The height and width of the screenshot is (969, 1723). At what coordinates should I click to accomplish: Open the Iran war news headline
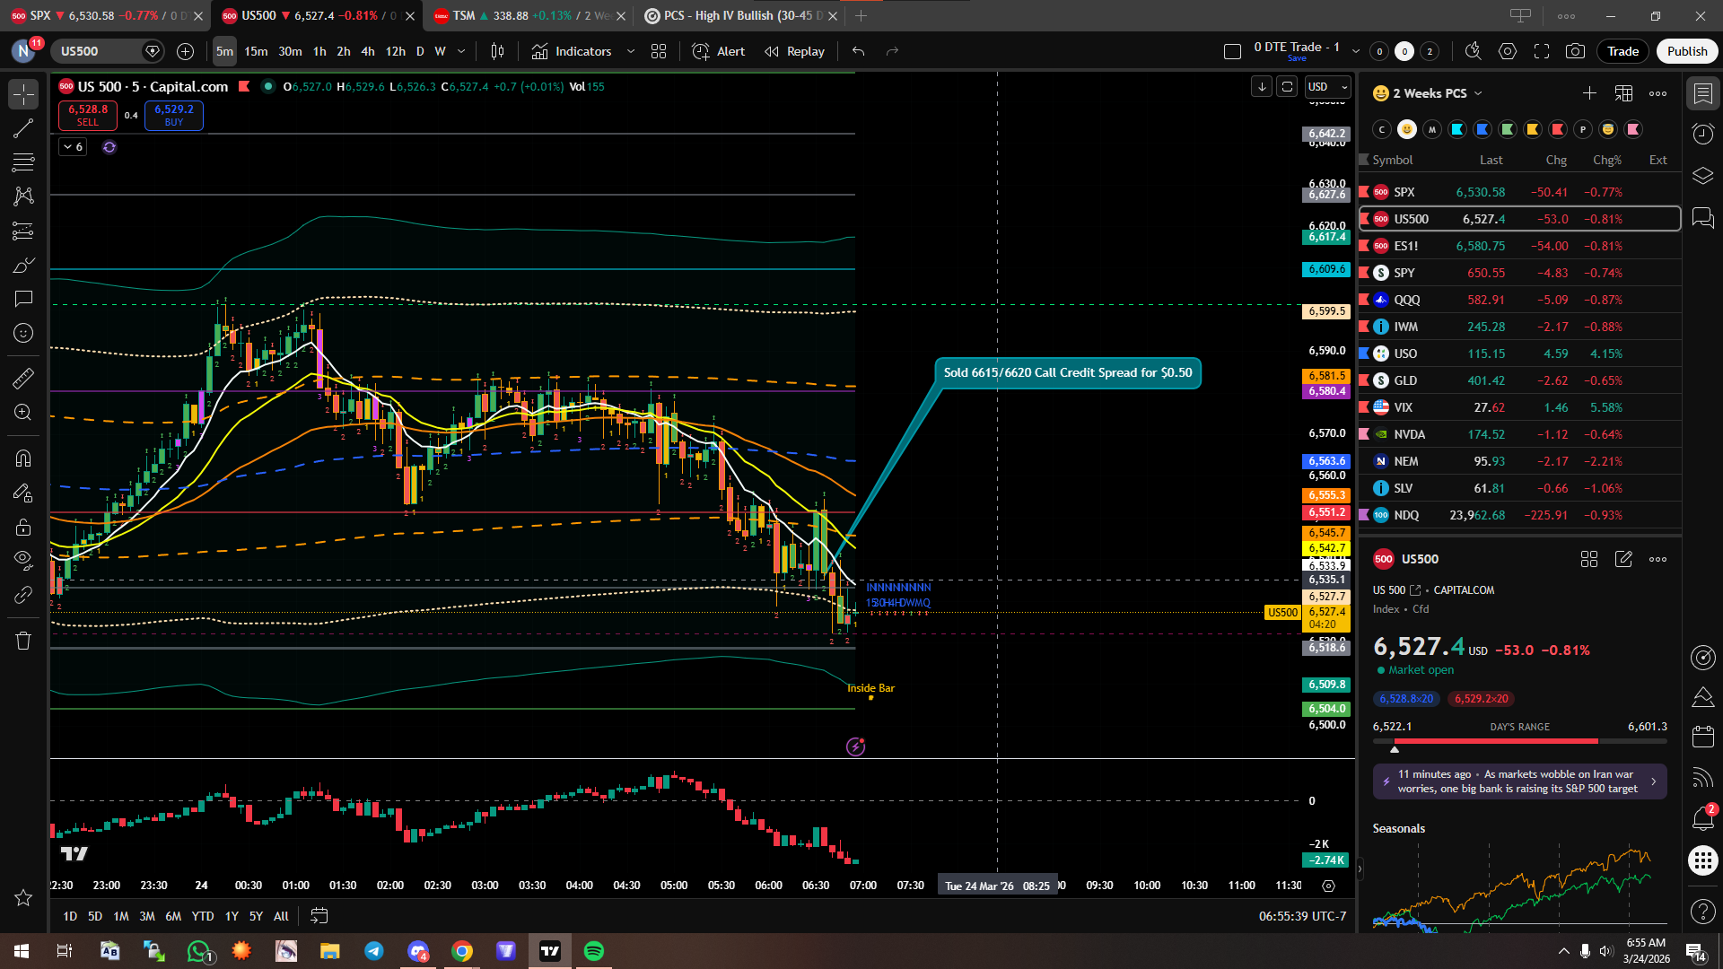[1518, 781]
